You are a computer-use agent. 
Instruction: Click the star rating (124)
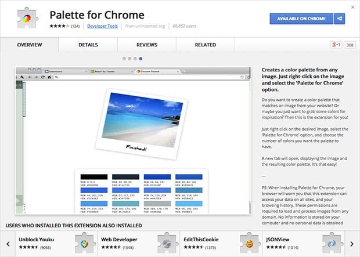point(64,26)
